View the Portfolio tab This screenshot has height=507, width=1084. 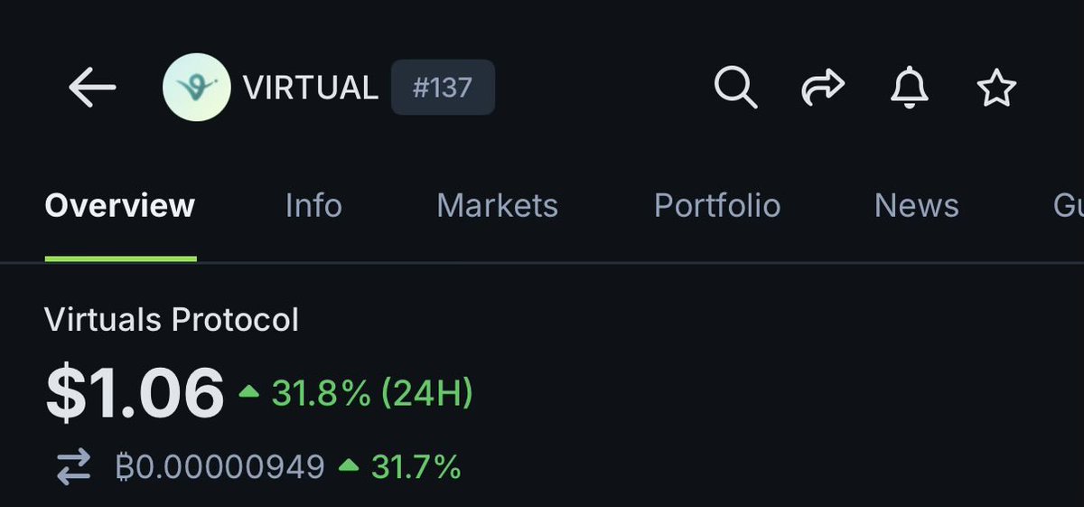[x=716, y=206]
